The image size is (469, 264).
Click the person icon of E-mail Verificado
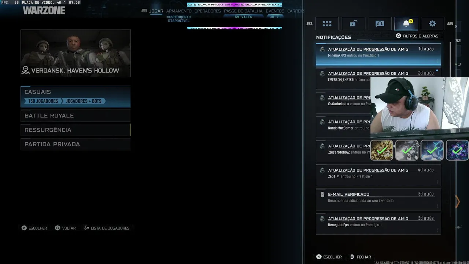pos(322,194)
